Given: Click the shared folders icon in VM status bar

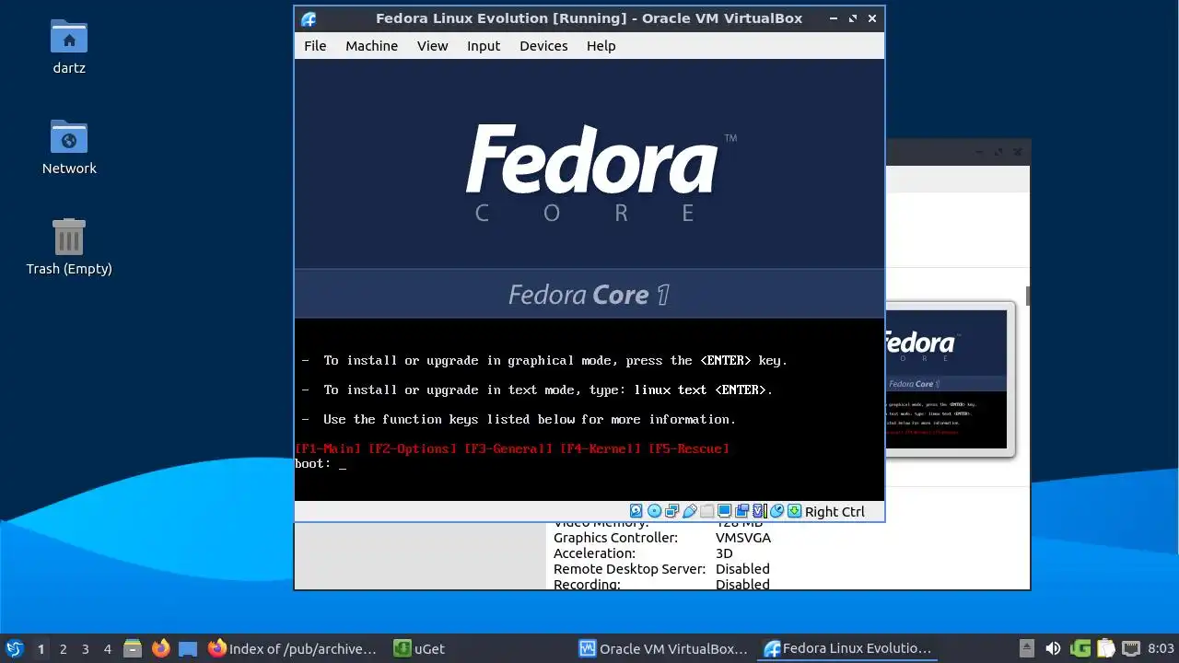Looking at the screenshot, I should click(706, 511).
